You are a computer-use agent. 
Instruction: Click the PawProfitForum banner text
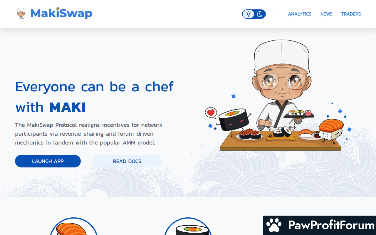[x=331, y=225]
